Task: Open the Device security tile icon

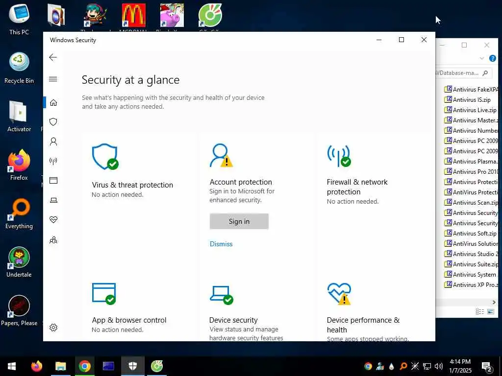Action: 222,294
